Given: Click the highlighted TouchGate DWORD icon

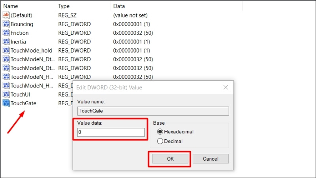Looking at the screenshot, I should point(6,103).
